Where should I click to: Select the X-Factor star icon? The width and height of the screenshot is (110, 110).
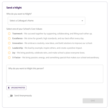[9, 58]
